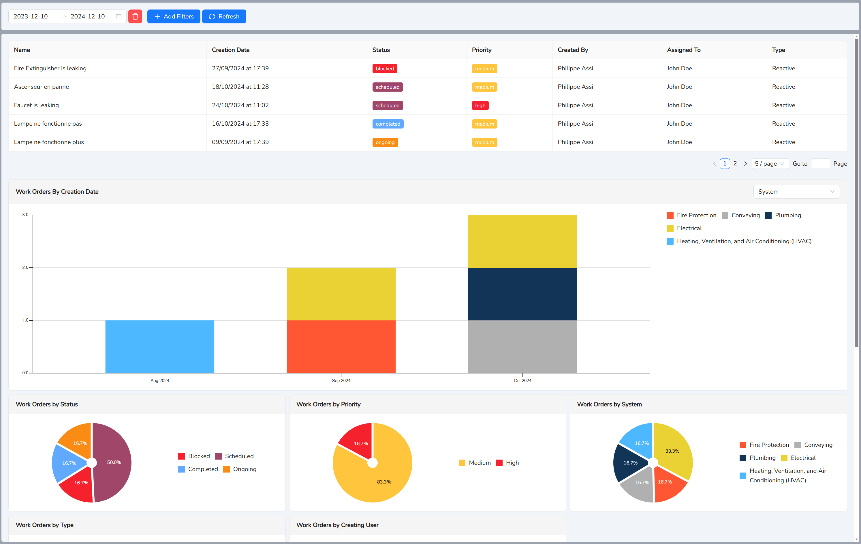Click Blocked legend in status pie
861x544 pixels.
tap(194, 456)
